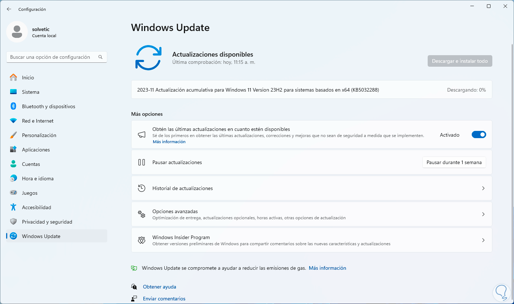This screenshot has width=514, height=304.
Task: Click the Cuentas person icon
Action: (x=13, y=164)
